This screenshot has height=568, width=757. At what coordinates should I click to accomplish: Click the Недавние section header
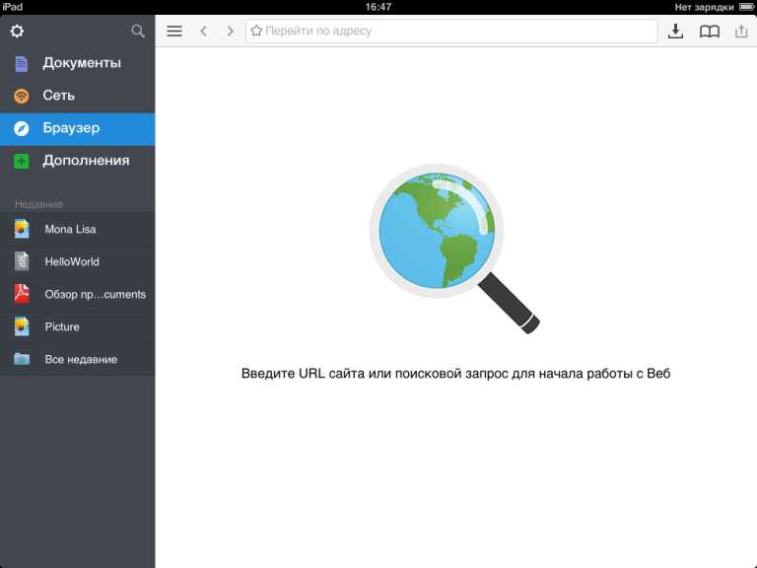pos(38,204)
